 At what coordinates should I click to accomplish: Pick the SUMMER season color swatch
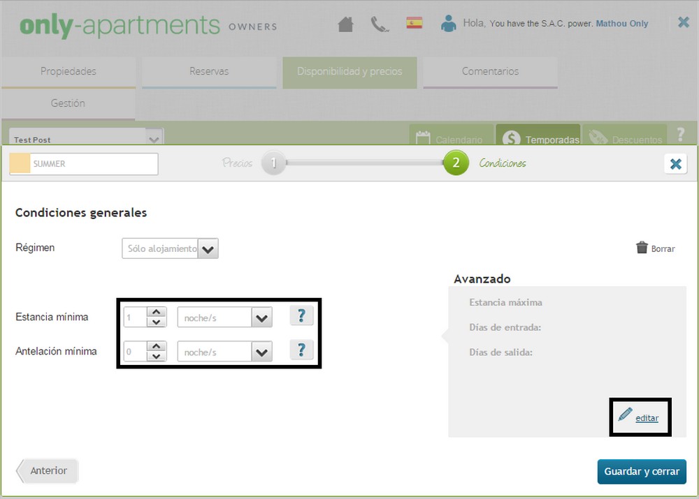pos(20,164)
